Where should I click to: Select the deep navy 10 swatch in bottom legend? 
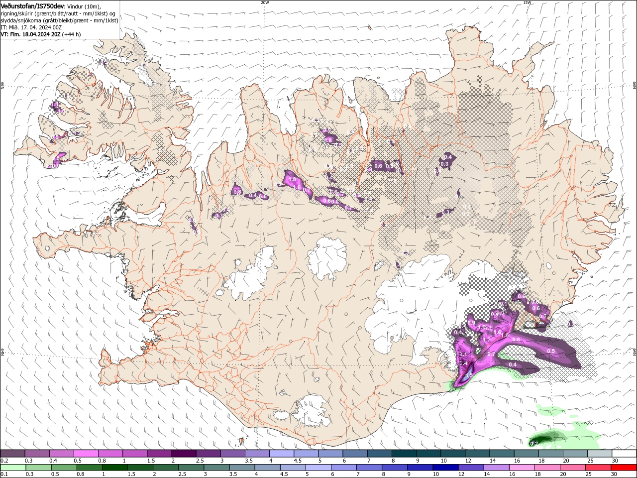click(446, 468)
